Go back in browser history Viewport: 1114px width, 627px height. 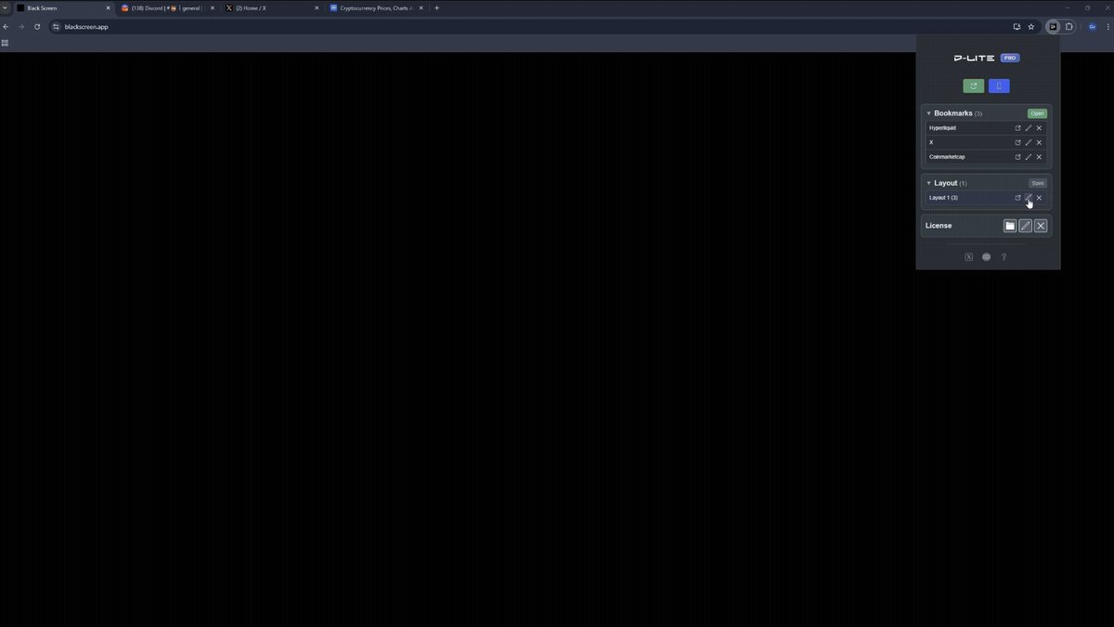tap(6, 27)
